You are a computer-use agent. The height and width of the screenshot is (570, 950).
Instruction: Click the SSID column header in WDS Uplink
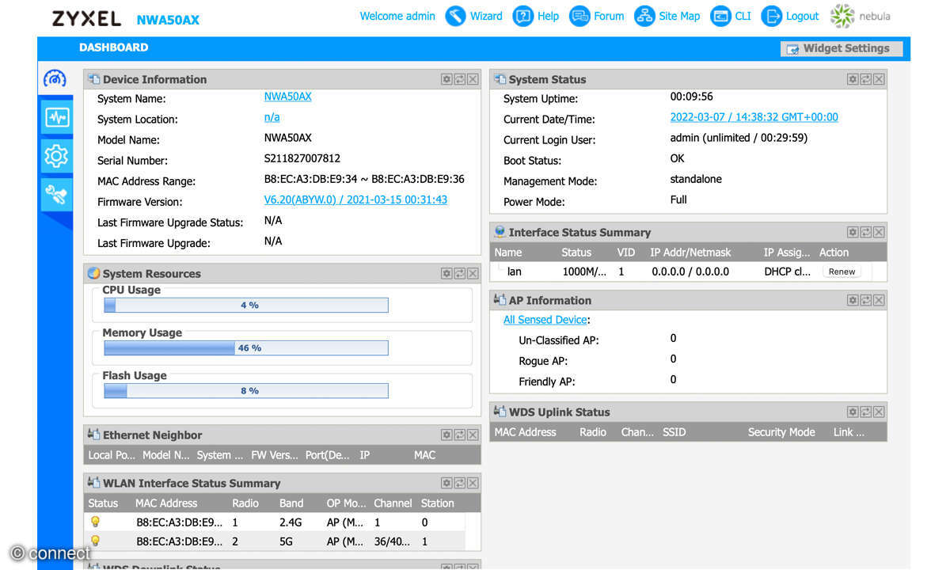pos(674,432)
